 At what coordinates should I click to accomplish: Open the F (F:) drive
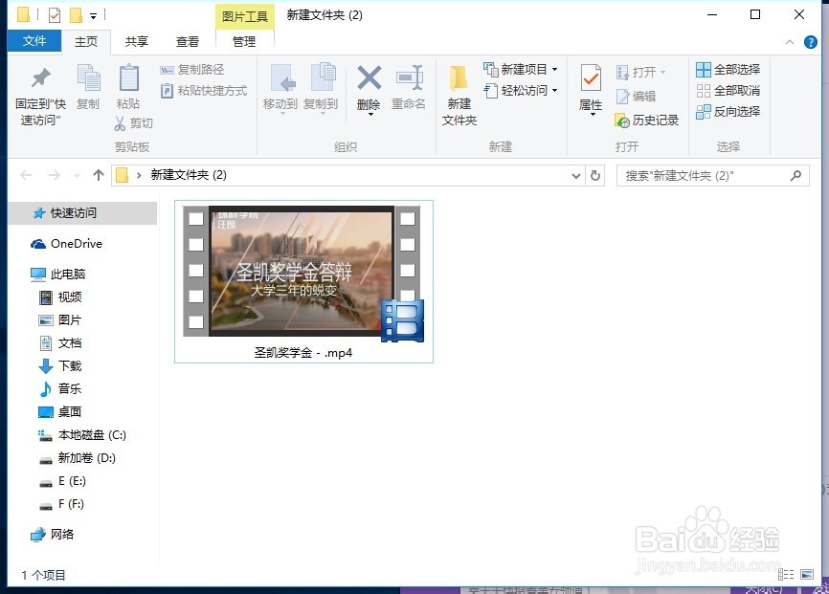pos(62,504)
